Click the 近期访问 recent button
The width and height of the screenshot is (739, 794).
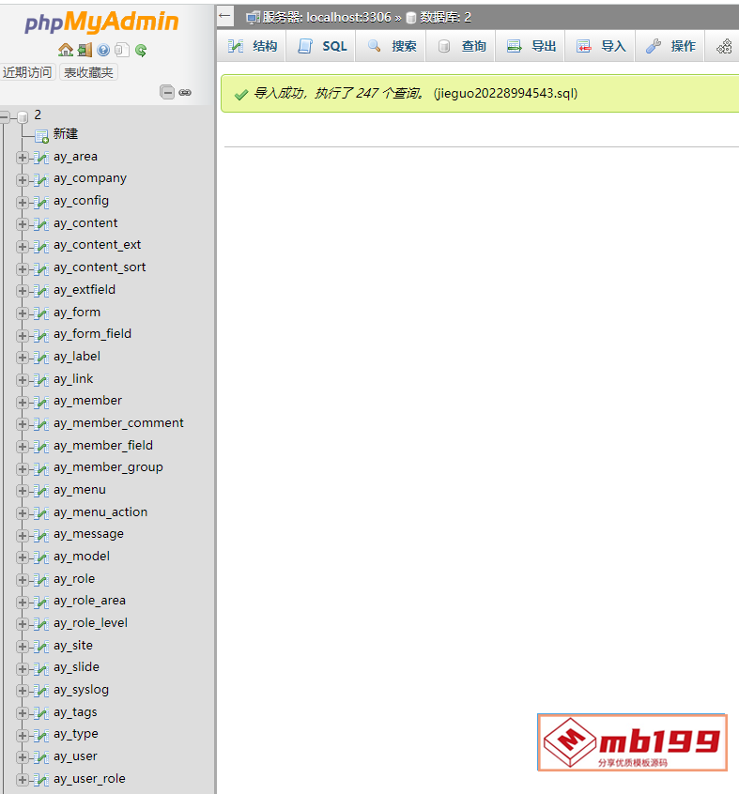pyautogui.click(x=27, y=72)
